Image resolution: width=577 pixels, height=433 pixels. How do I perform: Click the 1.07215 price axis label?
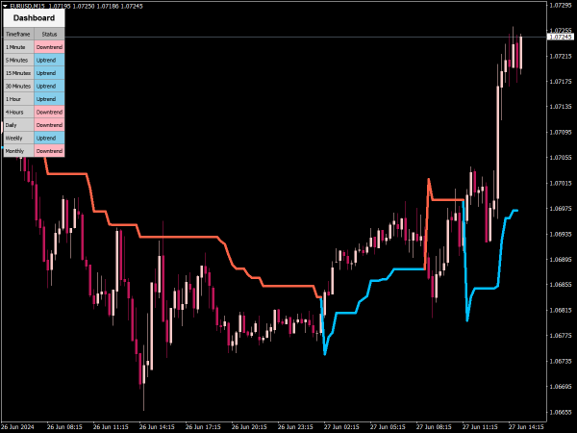(561, 56)
